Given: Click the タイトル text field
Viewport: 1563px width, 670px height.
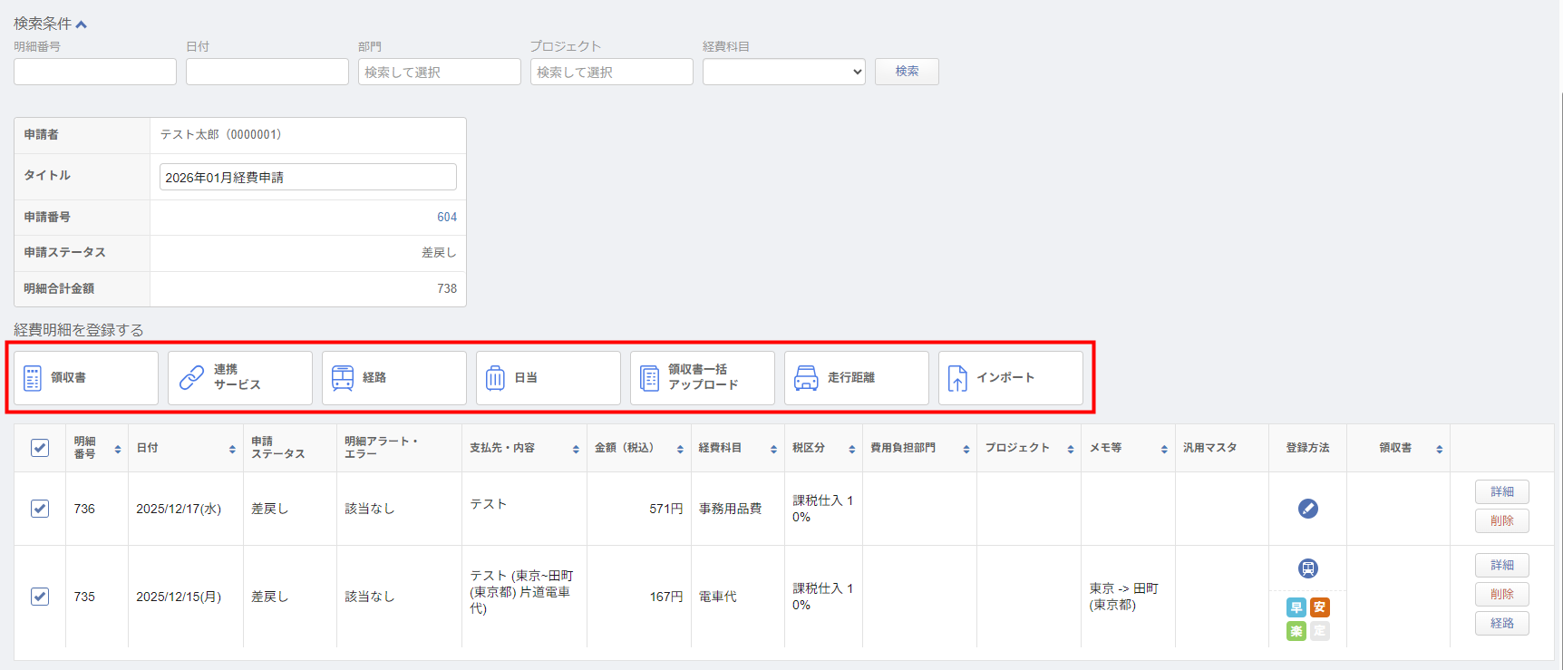Looking at the screenshot, I should (x=307, y=177).
